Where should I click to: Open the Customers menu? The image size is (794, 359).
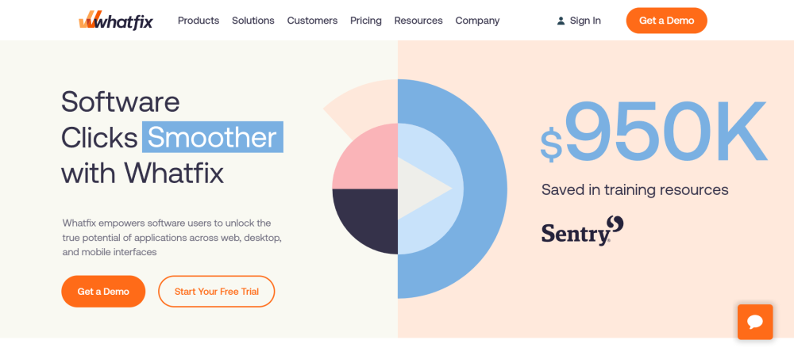(312, 21)
